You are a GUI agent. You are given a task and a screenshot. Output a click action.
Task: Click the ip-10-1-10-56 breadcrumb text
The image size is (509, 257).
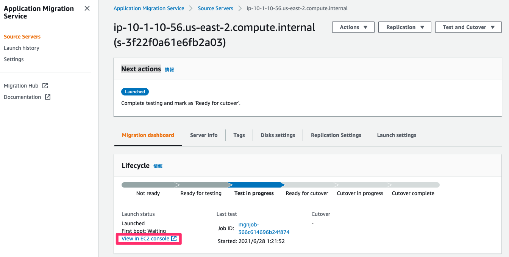point(297,8)
